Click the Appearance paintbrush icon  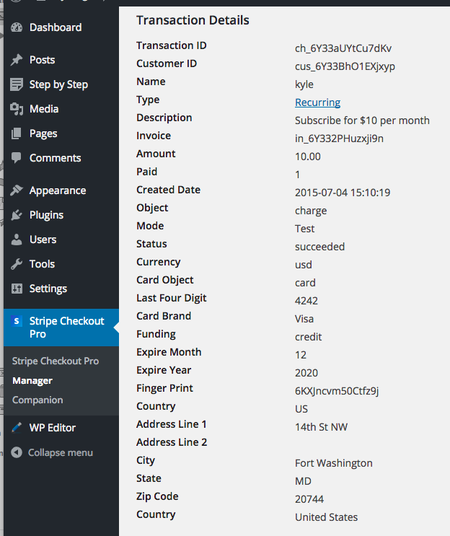point(17,190)
